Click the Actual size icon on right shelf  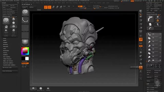[x=141, y=24]
